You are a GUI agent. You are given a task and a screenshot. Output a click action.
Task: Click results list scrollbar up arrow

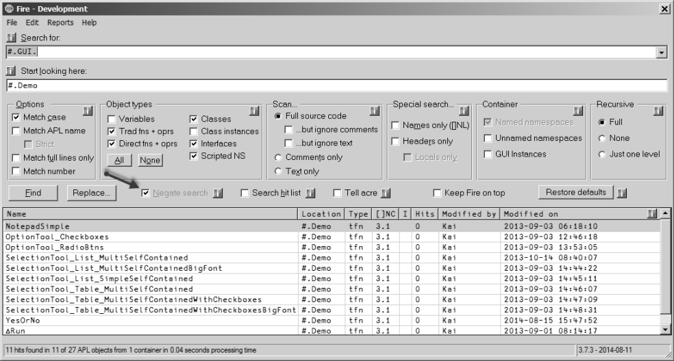(665, 213)
